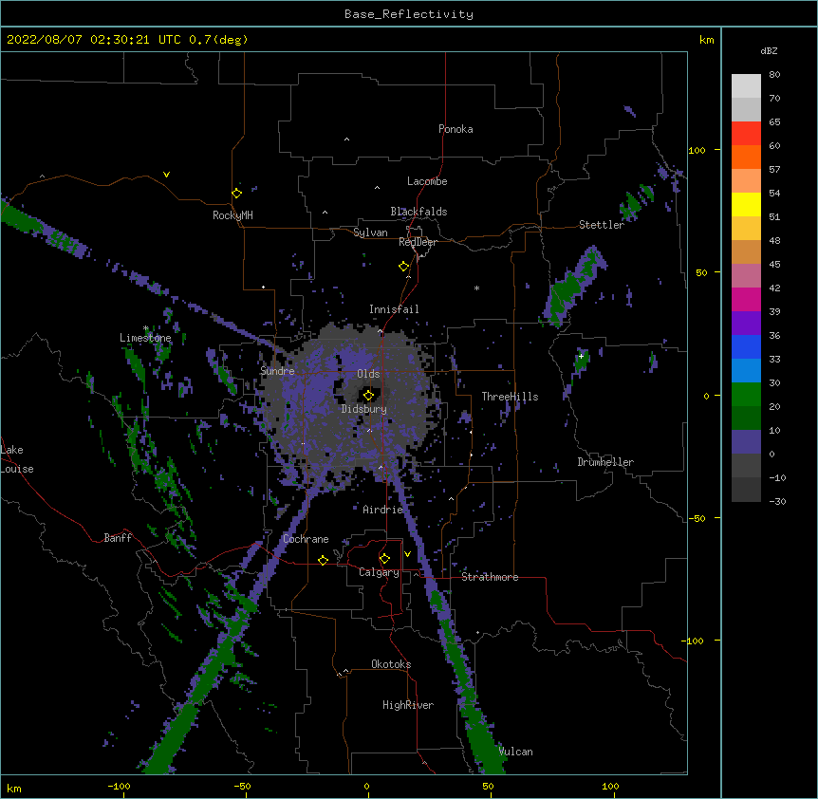Click the Sylvan label
Viewport: 818px width, 799px height.
pos(370,232)
